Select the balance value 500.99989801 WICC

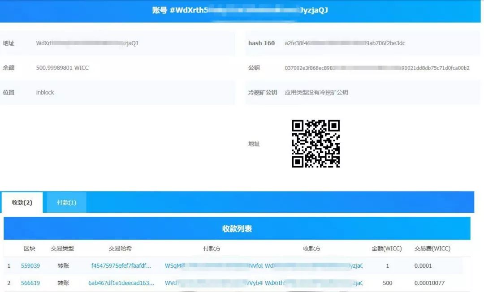(62, 68)
